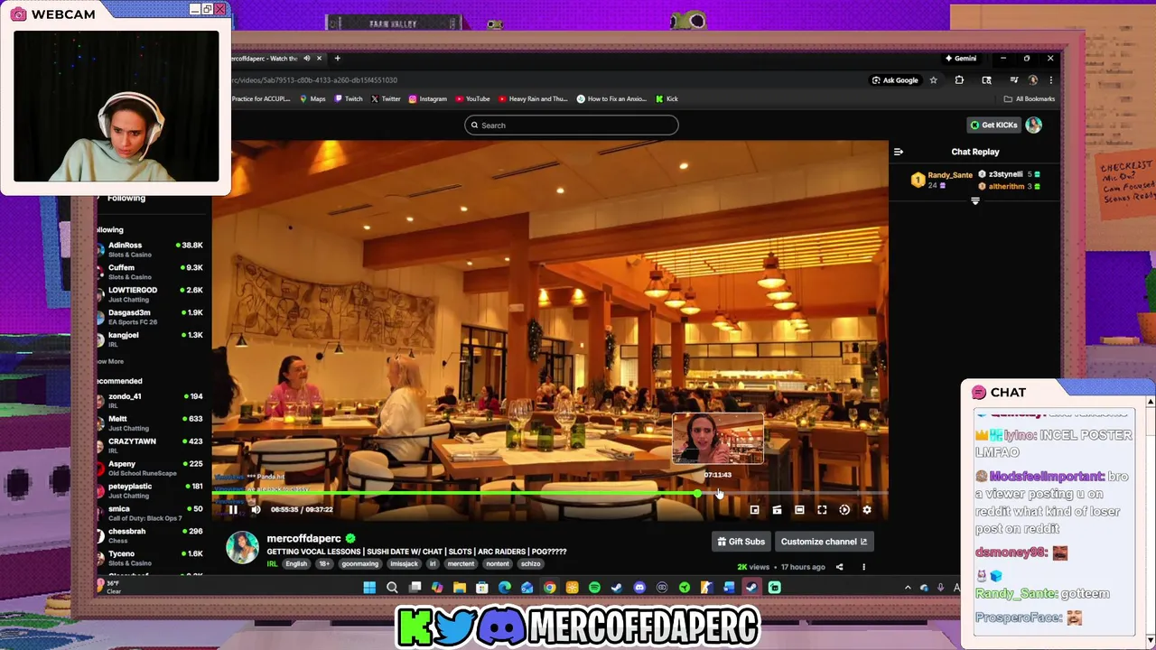
Task: Open user profile avatar on Kick
Action: [x=1033, y=125]
